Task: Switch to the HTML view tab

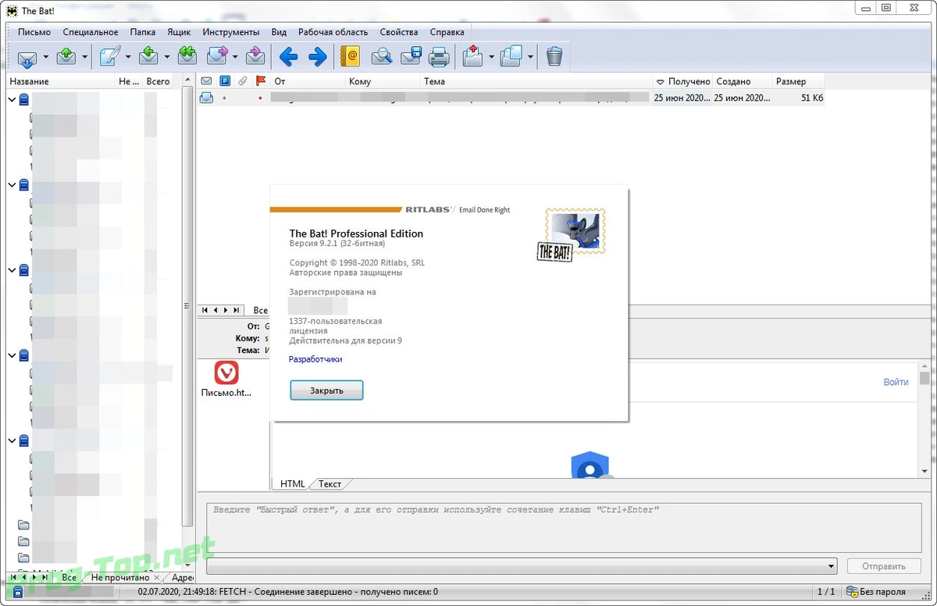Action: click(x=293, y=484)
